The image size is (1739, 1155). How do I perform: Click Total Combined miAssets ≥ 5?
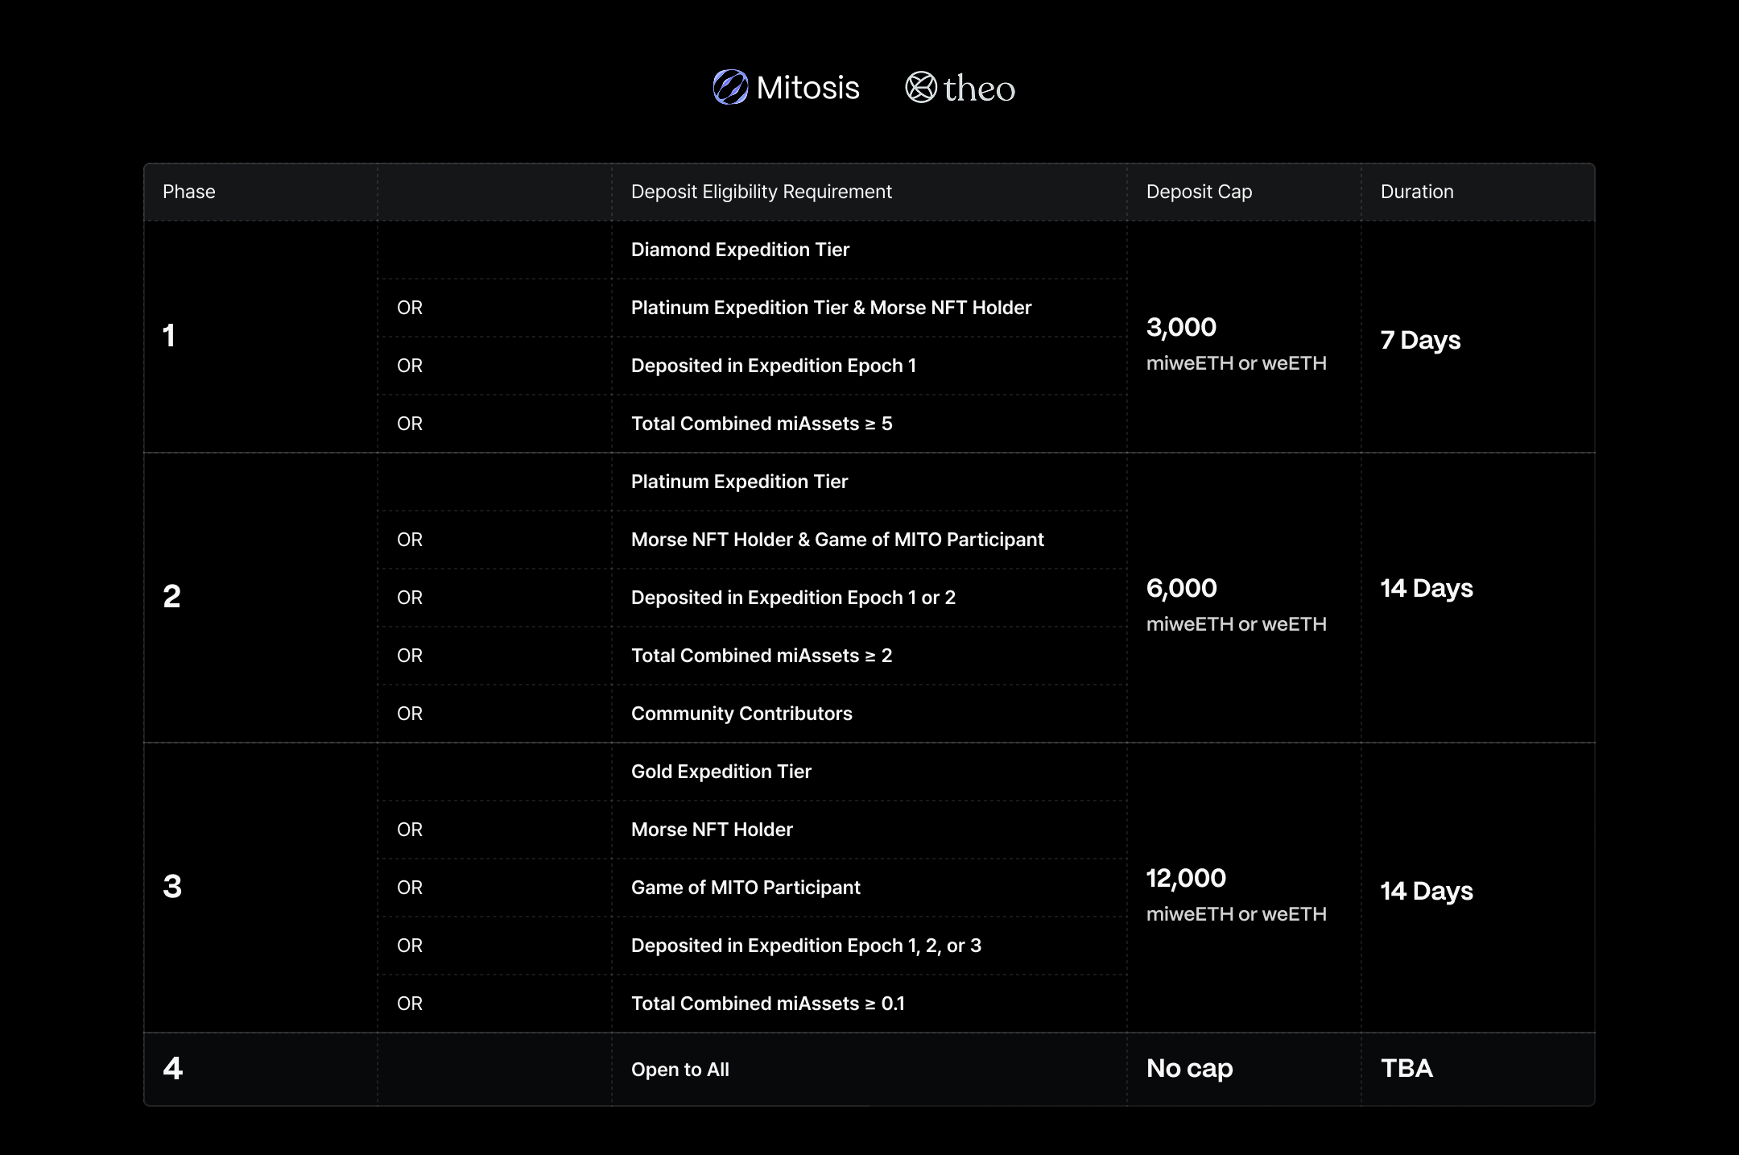tap(762, 424)
